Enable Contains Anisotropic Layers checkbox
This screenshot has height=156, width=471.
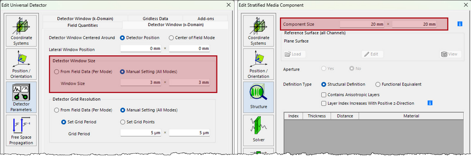click(x=350, y=95)
